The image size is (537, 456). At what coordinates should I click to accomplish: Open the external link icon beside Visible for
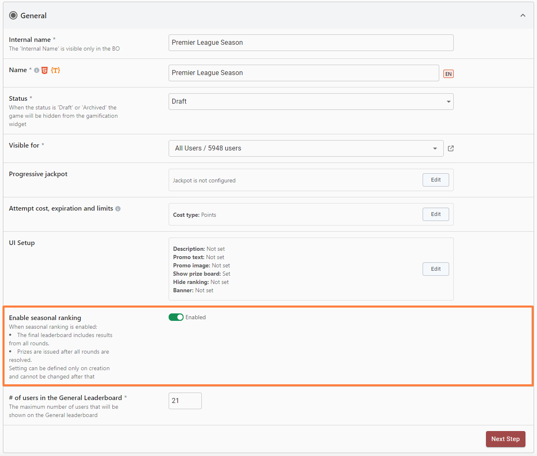(x=451, y=148)
